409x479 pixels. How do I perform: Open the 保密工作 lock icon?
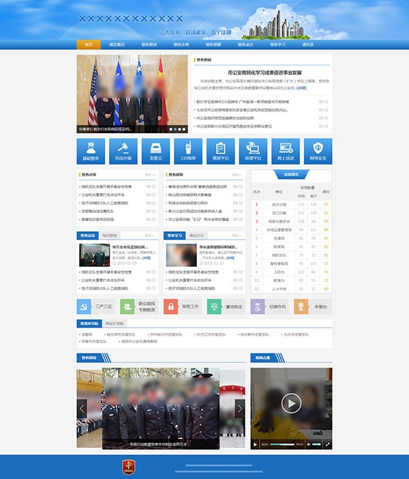(171, 307)
